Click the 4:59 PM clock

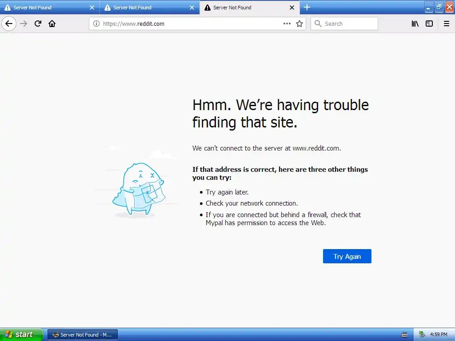pyautogui.click(x=439, y=335)
